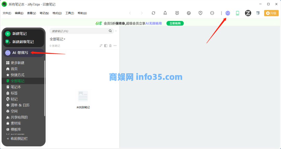The width and height of the screenshot is (281, 149).
Task: Click the share arrow icon in toolbar
Action: 177,13
